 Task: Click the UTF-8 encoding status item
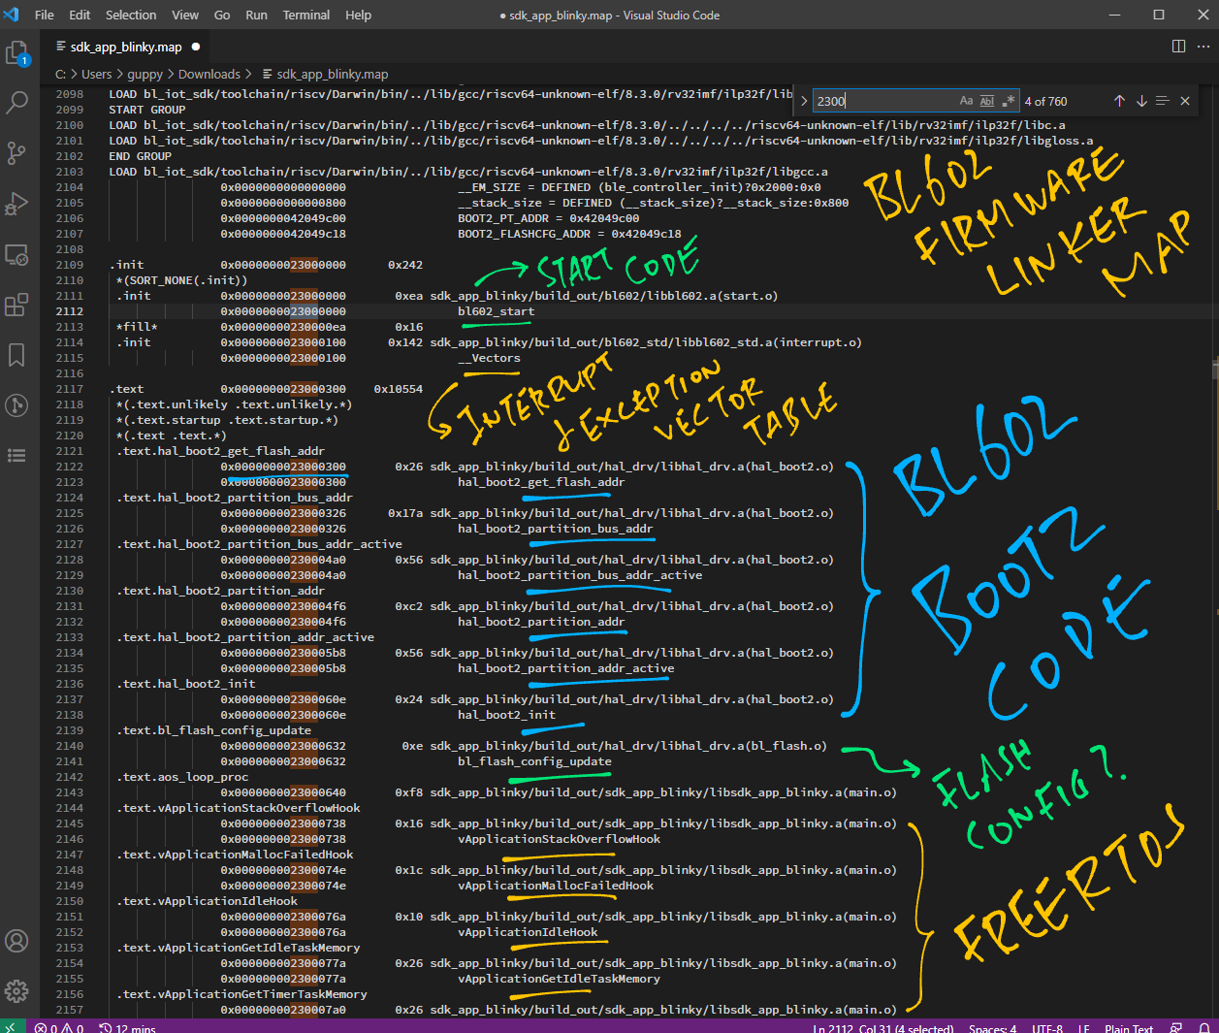(1046, 1027)
